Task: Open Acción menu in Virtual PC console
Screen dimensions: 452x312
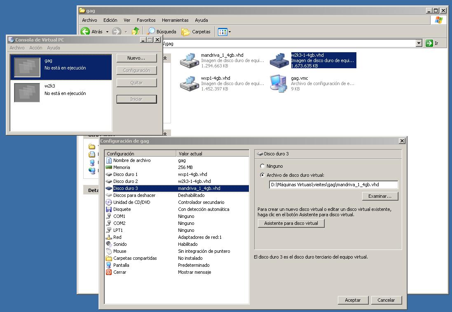Action: (x=36, y=48)
